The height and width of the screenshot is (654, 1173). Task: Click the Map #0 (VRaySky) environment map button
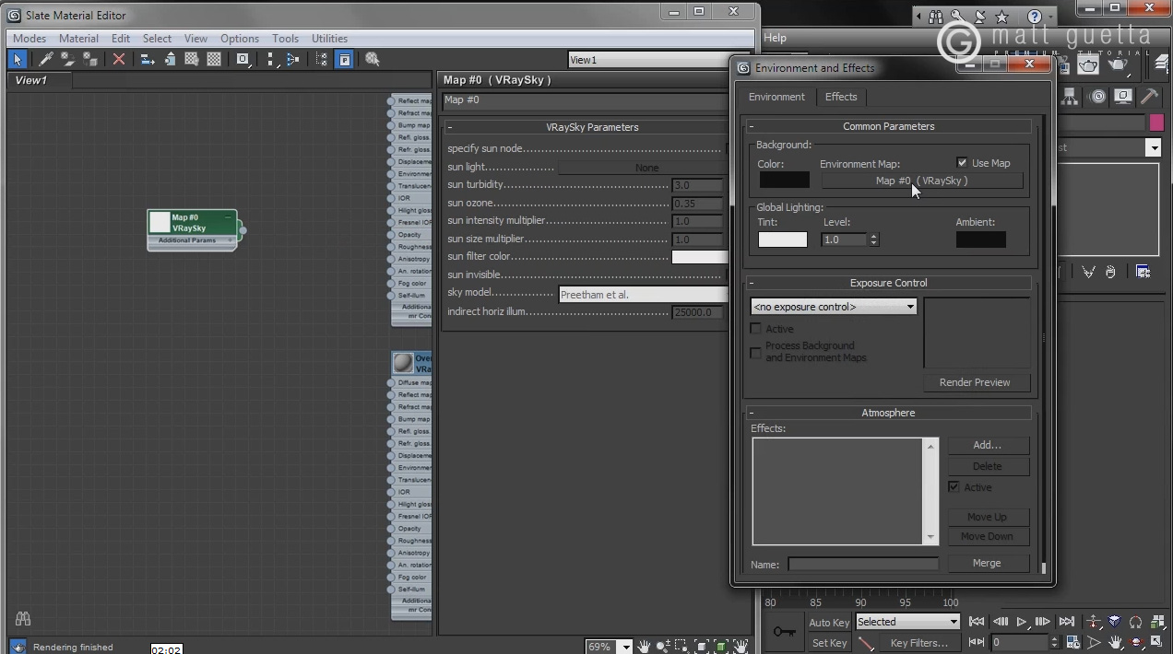click(x=922, y=181)
